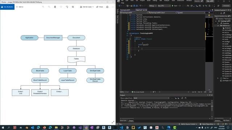Zoom in on the photo
Image resolution: width=232 pixels, height=130 pixels.
43,7
